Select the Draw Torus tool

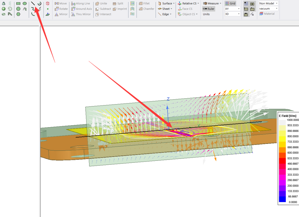pos(4,14)
